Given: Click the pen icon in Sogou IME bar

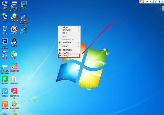Looking at the screenshot, I should pos(156,2).
